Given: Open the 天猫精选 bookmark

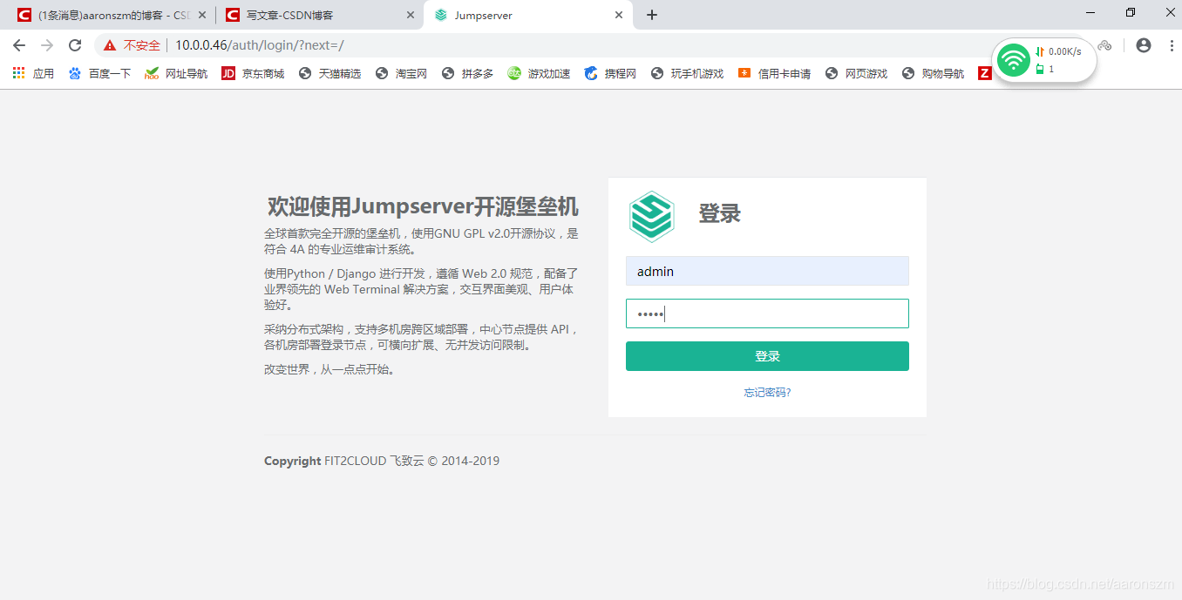Looking at the screenshot, I should click(x=329, y=74).
